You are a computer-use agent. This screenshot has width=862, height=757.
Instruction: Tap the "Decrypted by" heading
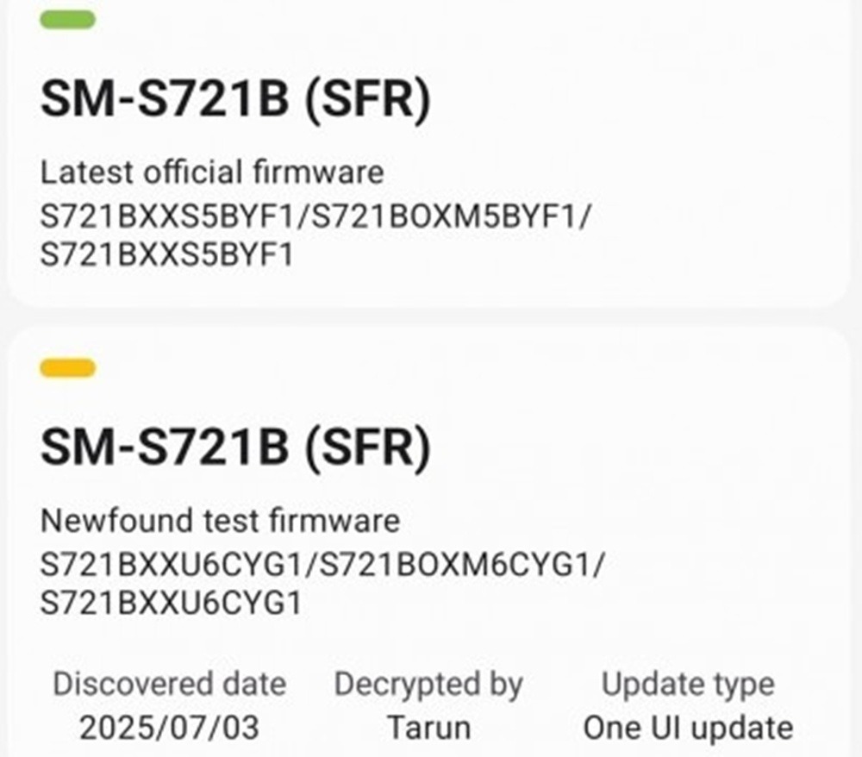point(428,685)
